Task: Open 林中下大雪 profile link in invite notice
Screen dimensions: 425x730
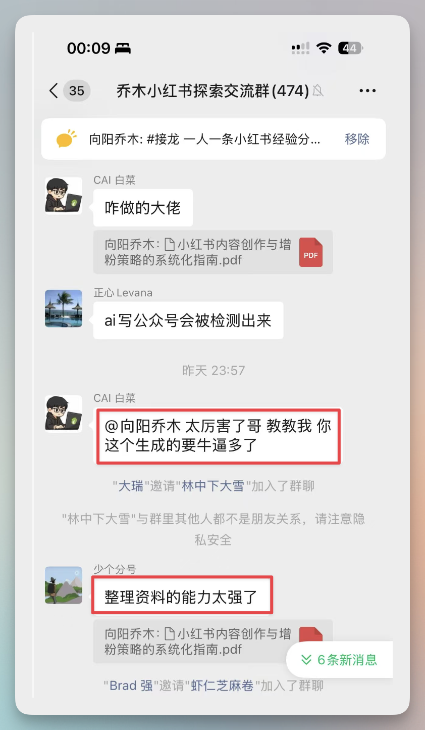Action: 213,486
